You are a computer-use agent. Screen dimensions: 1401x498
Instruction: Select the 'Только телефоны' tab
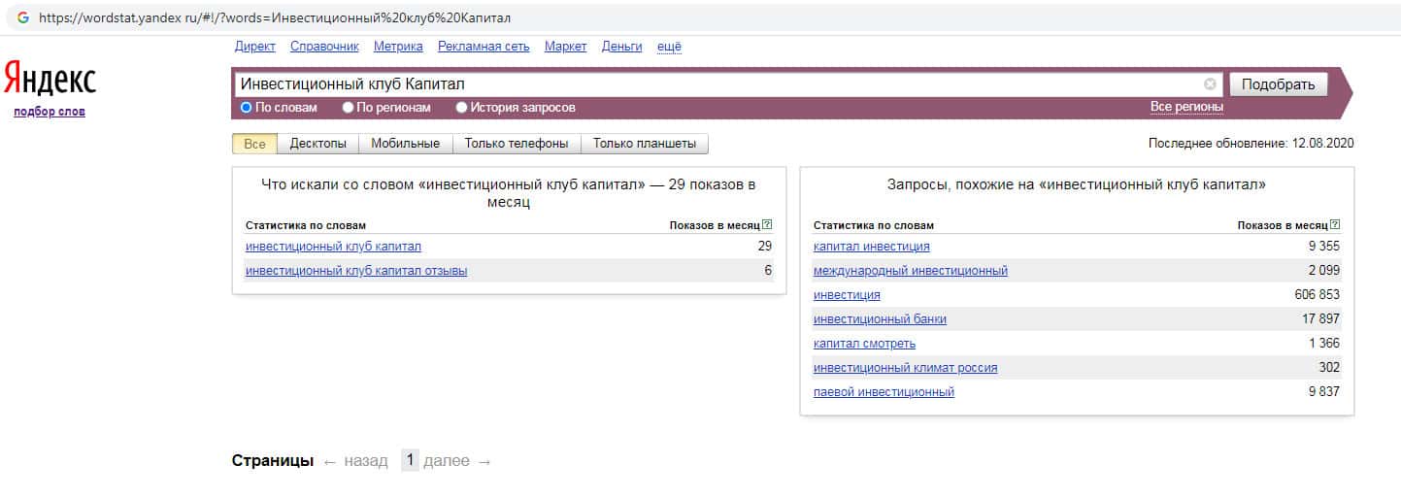click(x=516, y=144)
